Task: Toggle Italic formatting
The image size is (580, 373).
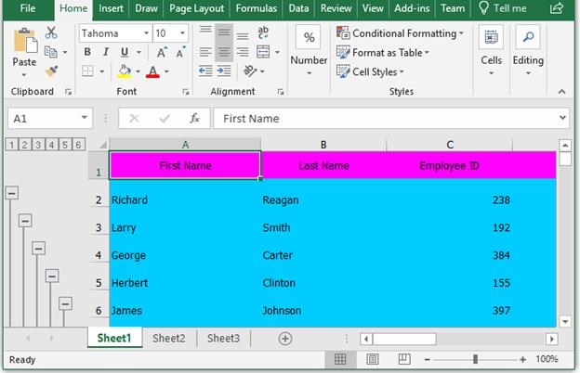Action: pyautogui.click(x=105, y=52)
